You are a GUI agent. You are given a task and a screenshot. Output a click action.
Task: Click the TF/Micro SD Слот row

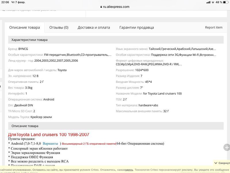[22, 111]
